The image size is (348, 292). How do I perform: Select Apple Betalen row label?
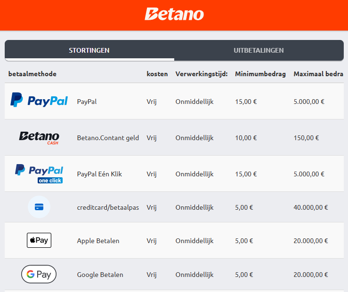coord(98,241)
